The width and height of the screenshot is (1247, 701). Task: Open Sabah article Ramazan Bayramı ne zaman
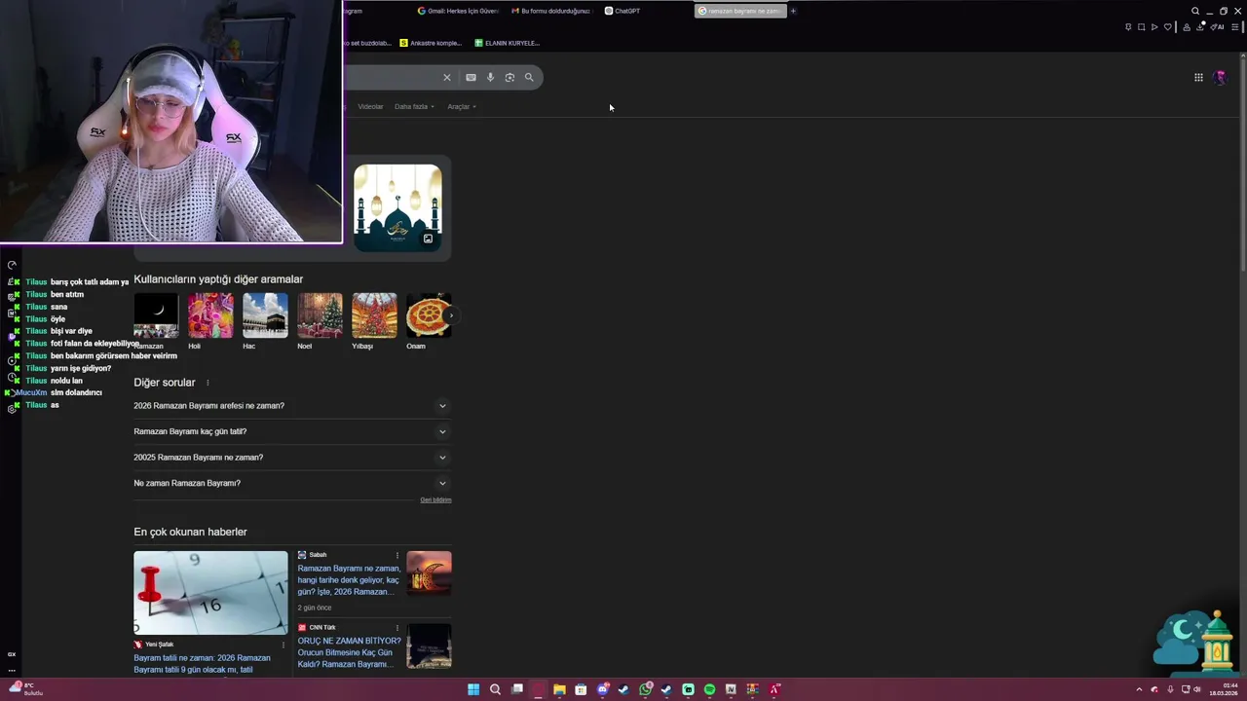coord(349,579)
